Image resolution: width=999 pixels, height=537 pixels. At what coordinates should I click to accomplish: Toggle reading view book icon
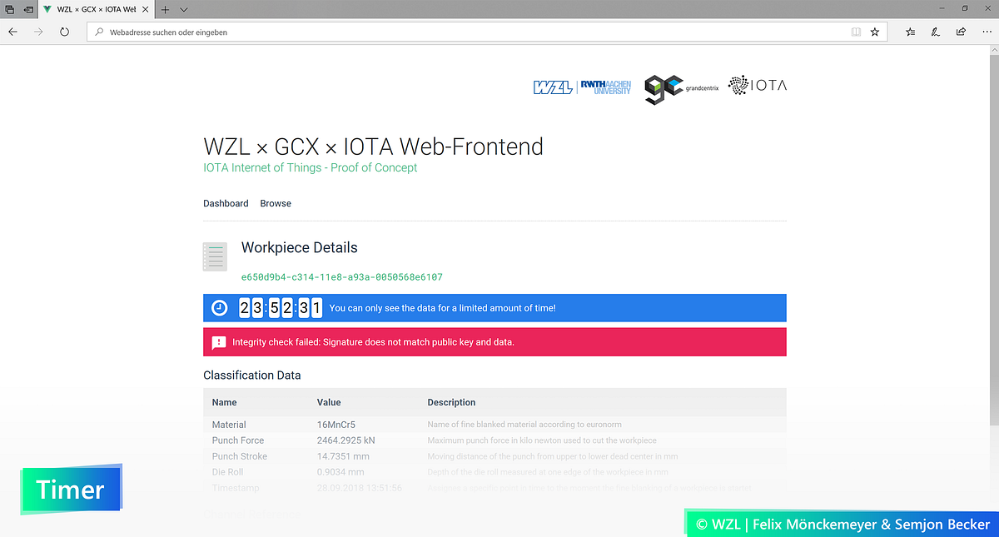pyautogui.click(x=856, y=32)
